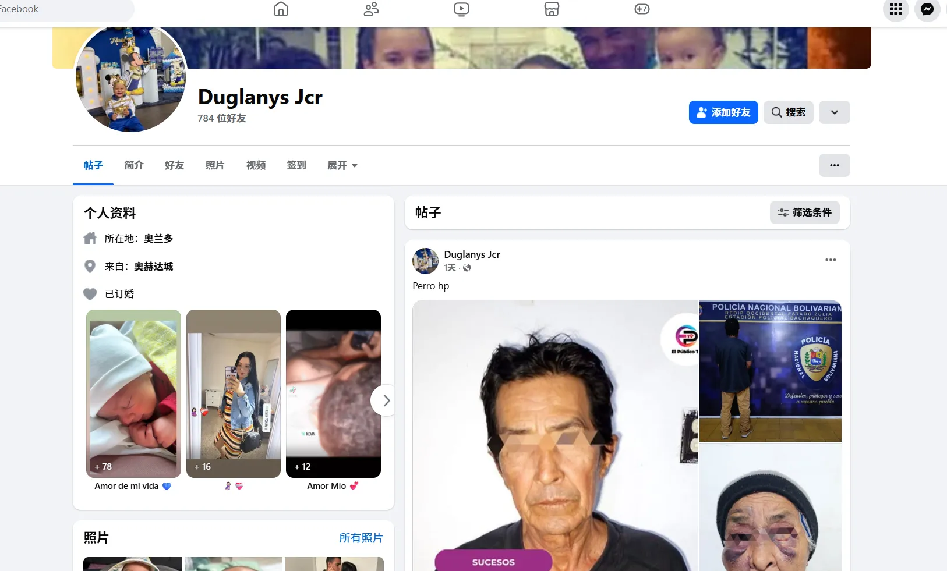Open 所有照片 link in the photos section

coord(360,538)
